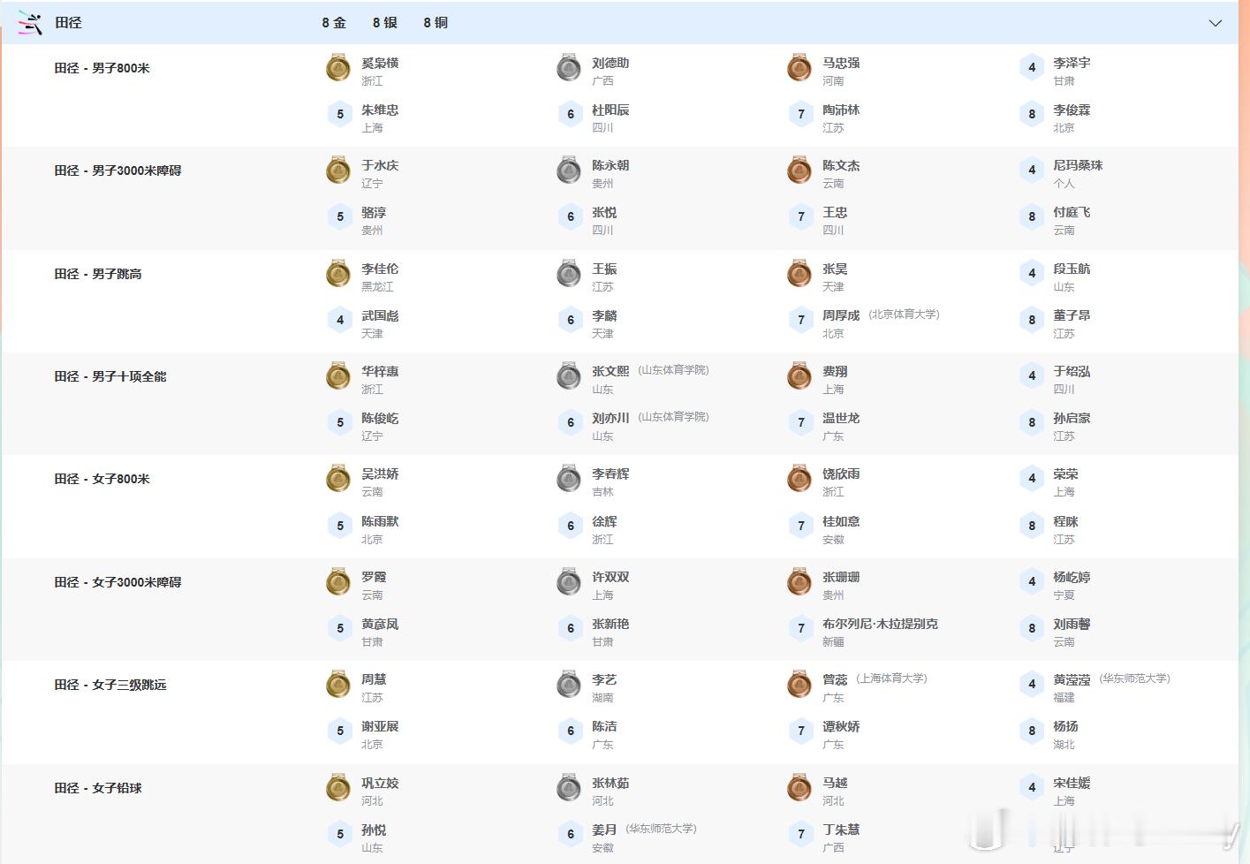
Task: Open the 田径 - 男子800米 event
Action: point(102,68)
